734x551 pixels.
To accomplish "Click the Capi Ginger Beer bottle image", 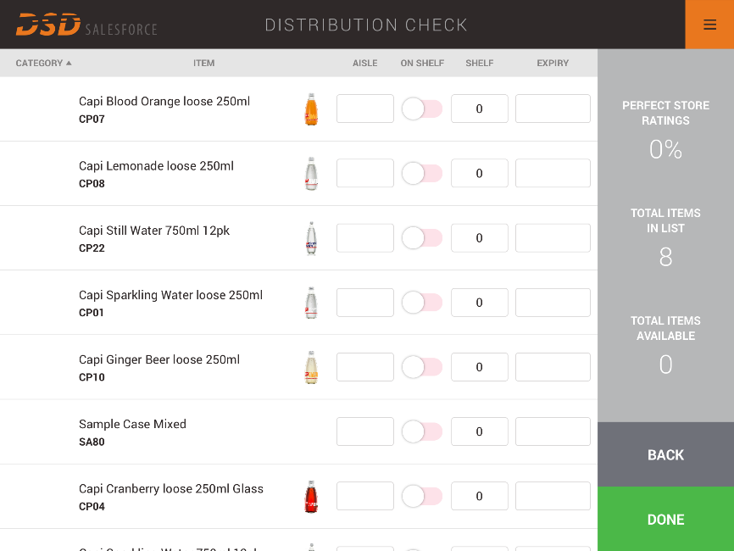I will pos(311,368).
